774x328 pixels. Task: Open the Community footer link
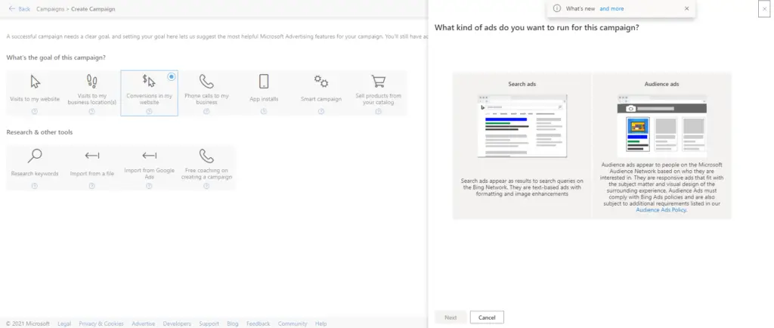pyautogui.click(x=293, y=323)
